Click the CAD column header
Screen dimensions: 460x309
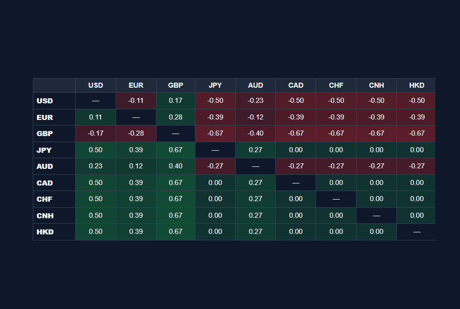point(296,86)
